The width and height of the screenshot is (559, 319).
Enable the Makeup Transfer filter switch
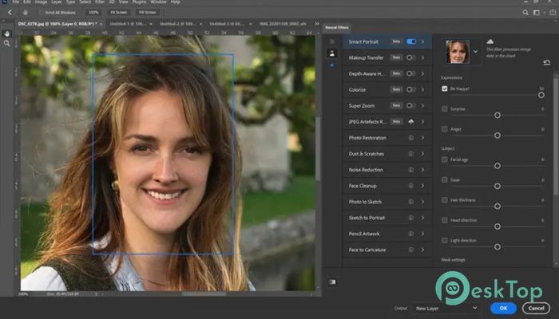(411, 57)
